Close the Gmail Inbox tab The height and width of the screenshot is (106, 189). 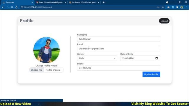tap(65, 2)
